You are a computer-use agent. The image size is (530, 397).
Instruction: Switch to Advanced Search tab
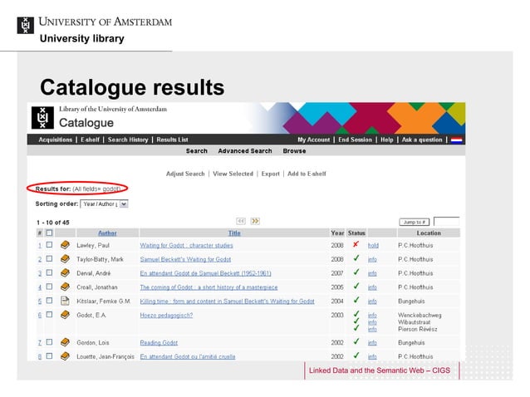tap(244, 151)
